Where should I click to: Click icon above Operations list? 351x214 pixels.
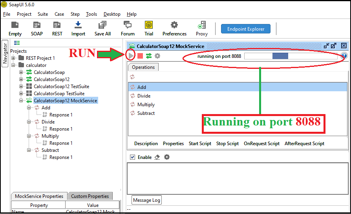pos(132,77)
